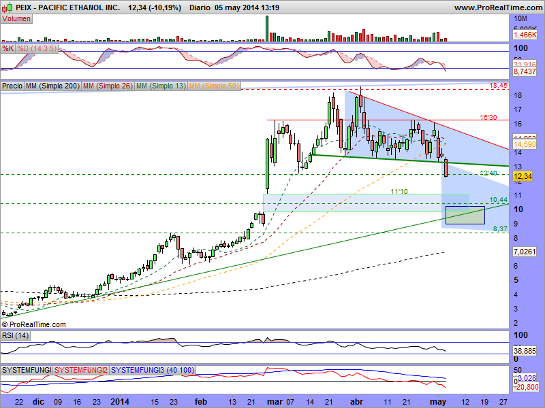
Task: Click the 2014 year label on time axis
Action: click(x=120, y=402)
